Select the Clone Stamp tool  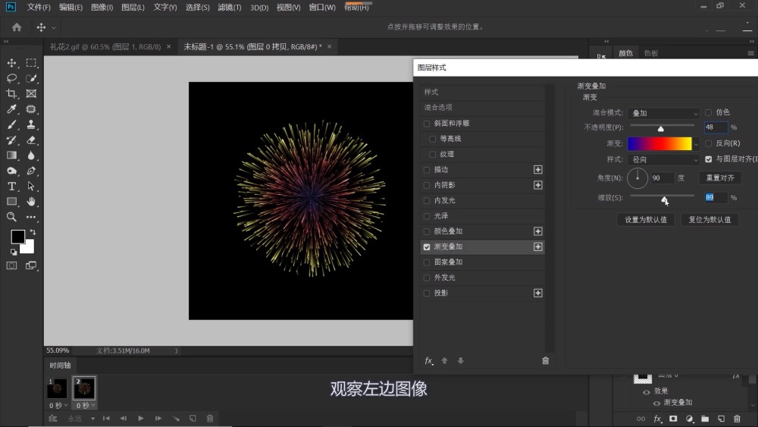click(31, 125)
